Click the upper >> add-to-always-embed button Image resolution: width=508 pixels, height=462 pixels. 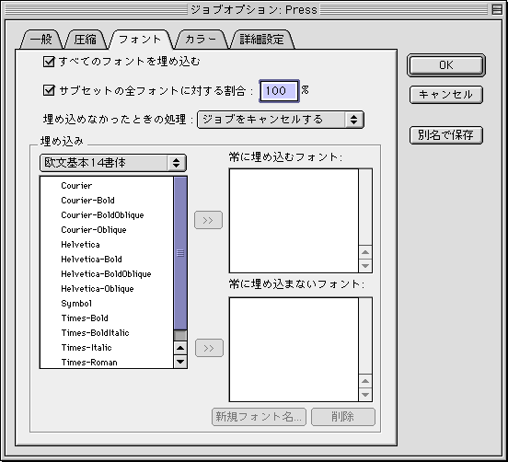click(x=208, y=220)
